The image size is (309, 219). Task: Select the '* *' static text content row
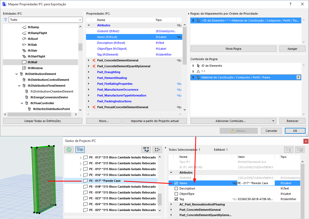click(246, 71)
